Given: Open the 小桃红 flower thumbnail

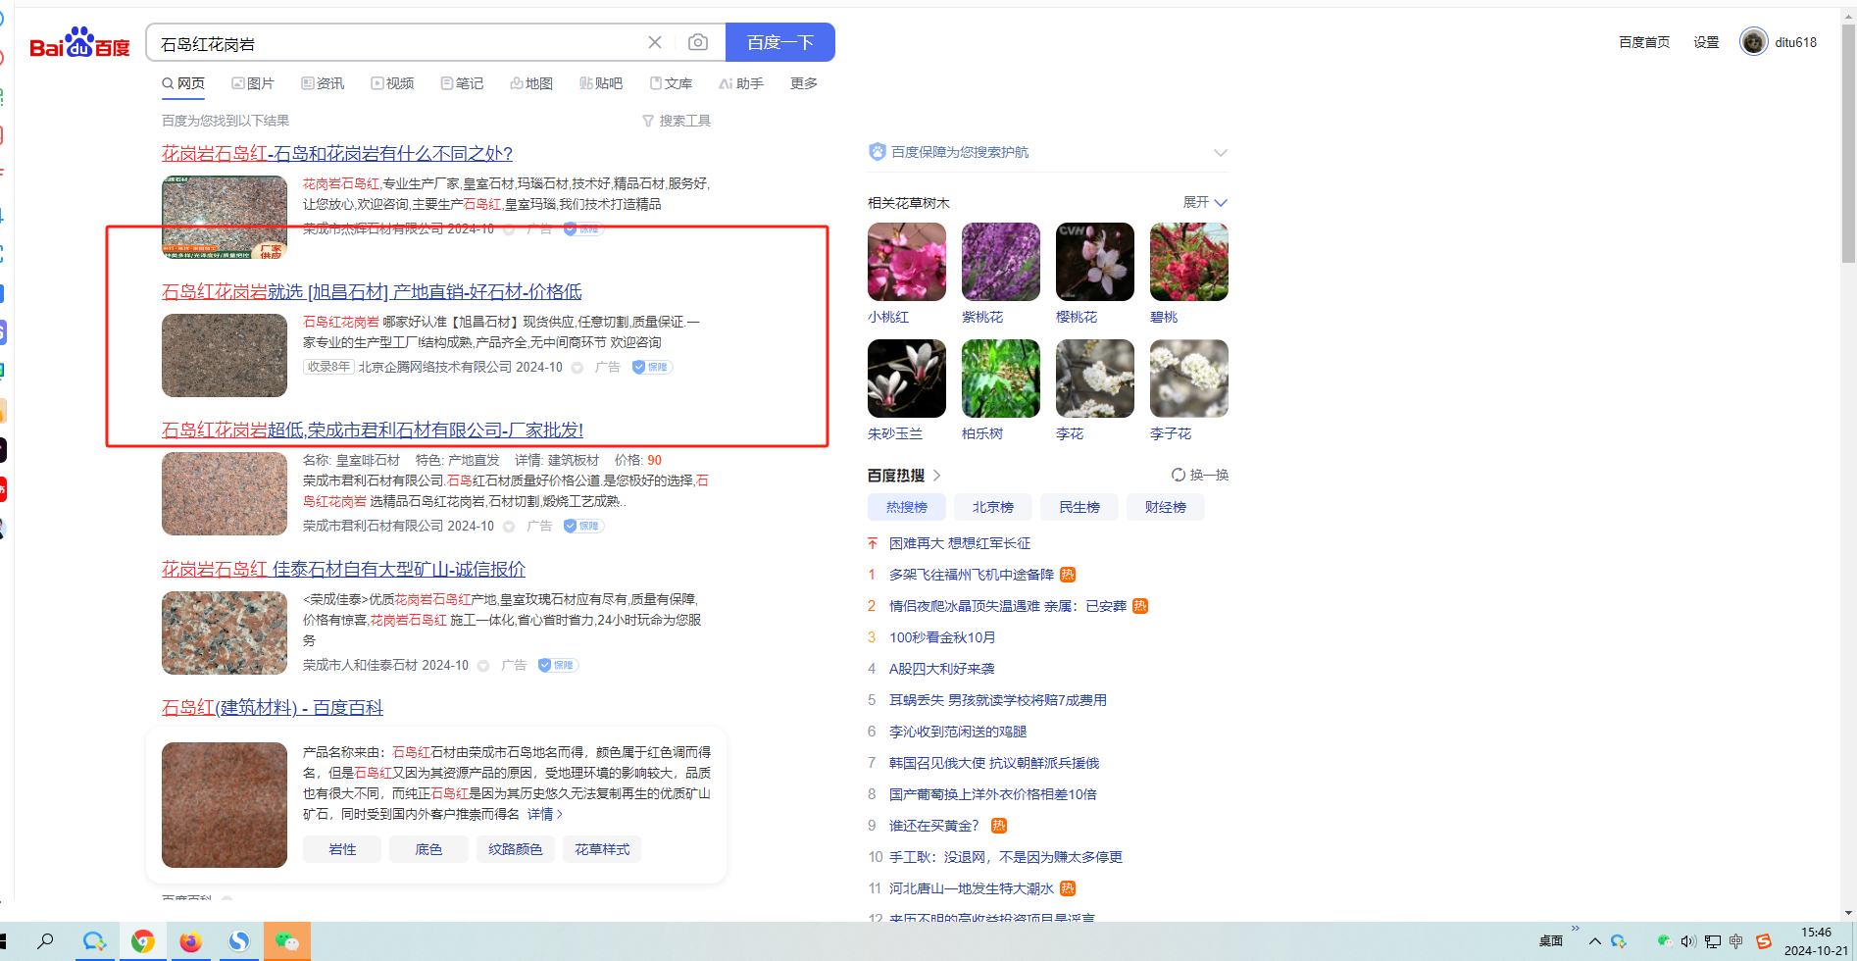Looking at the screenshot, I should pos(907,262).
